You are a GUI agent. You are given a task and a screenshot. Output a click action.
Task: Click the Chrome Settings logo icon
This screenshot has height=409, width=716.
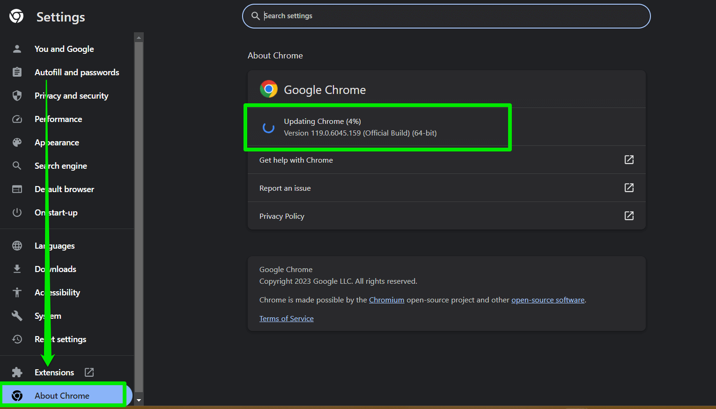tap(16, 16)
